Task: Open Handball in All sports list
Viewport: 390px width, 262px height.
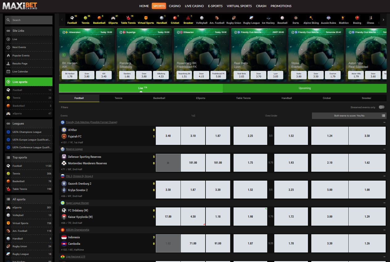Action: (29, 239)
